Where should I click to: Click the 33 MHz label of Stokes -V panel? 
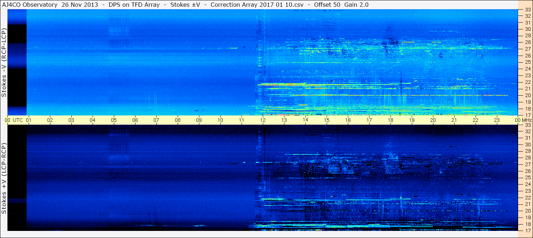[528, 10]
